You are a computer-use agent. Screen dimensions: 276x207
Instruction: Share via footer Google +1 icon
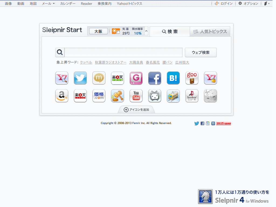tap(208, 123)
